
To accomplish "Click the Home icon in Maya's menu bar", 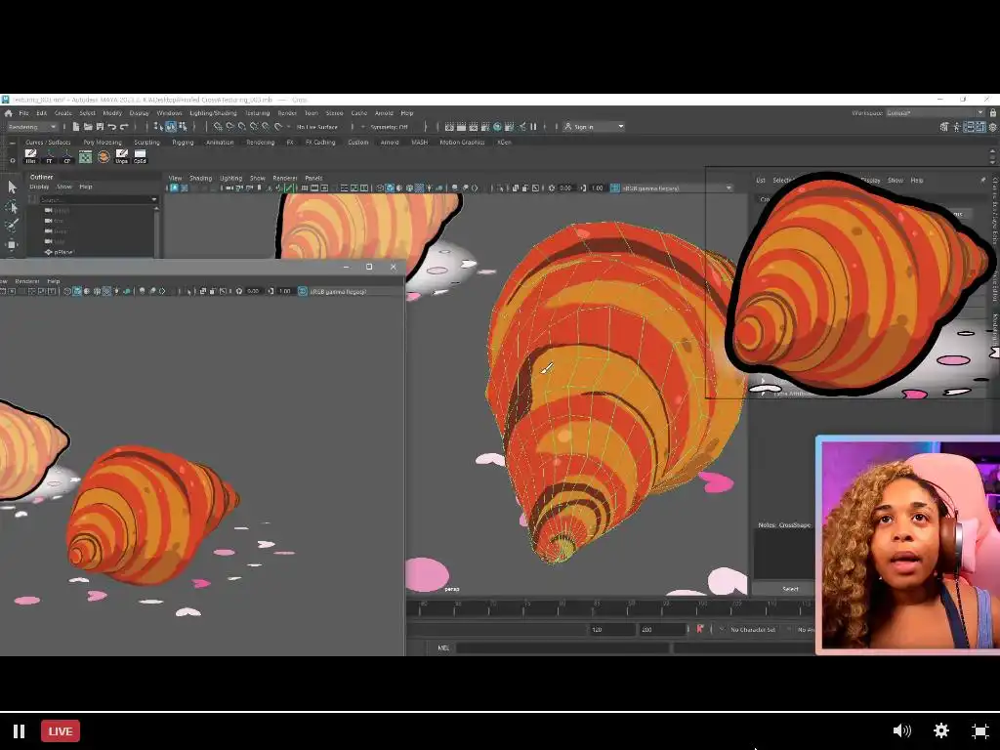I will [8, 113].
